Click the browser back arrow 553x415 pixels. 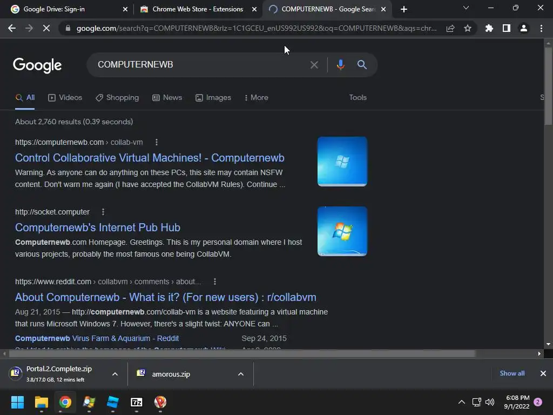click(12, 28)
